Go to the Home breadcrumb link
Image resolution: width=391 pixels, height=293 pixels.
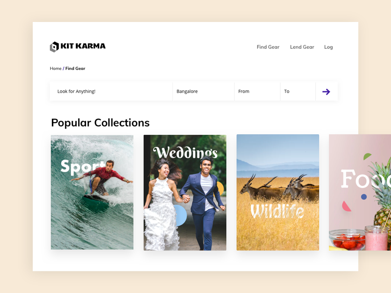tap(56, 68)
